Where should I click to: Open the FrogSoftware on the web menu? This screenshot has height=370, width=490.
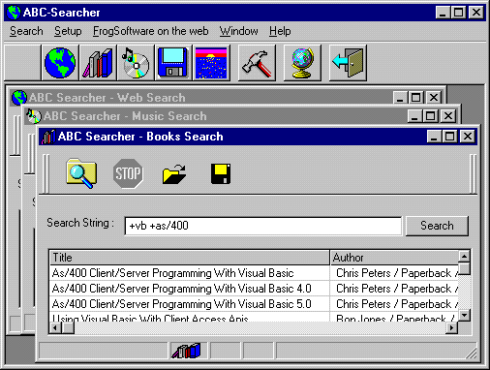150,31
